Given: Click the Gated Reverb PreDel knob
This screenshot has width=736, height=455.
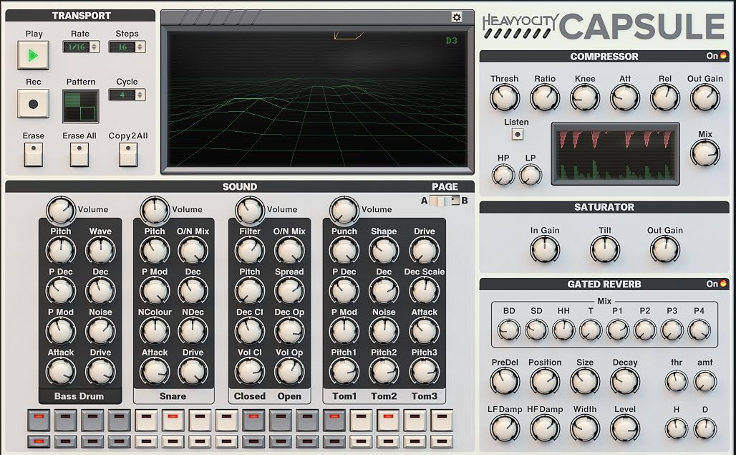Looking at the screenshot, I should (x=505, y=381).
